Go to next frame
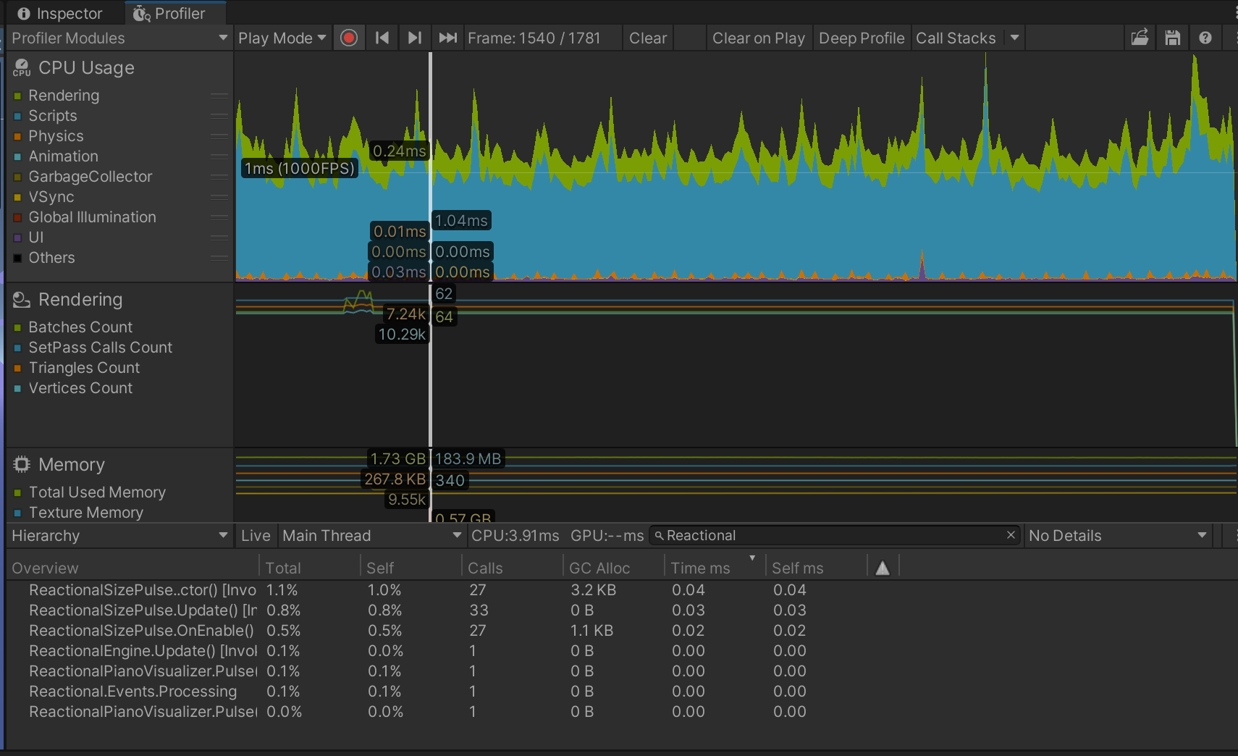Image resolution: width=1238 pixels, height=756 pixels. [x=414, y=38]
